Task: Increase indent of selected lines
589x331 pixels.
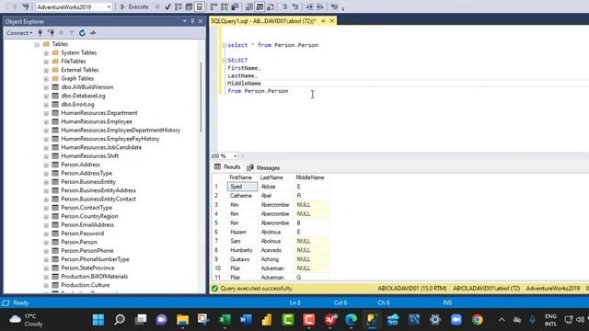Action: [319, 6]
